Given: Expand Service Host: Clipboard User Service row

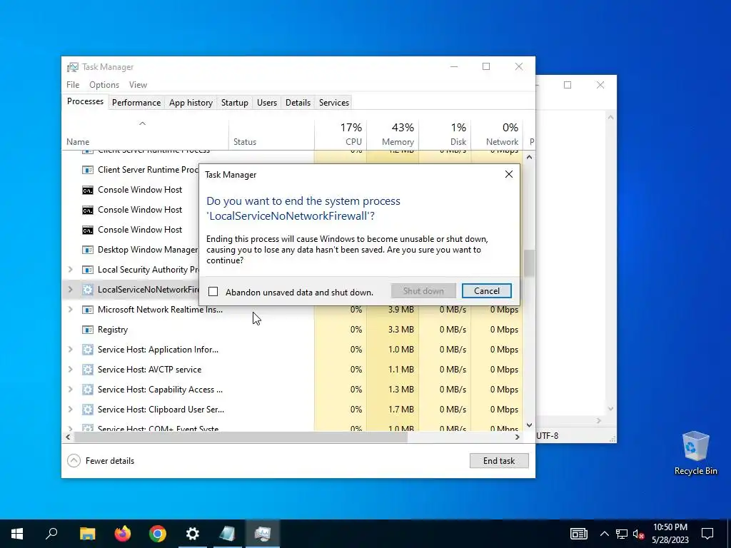Looking at the screenshot, I should (71, 410).
